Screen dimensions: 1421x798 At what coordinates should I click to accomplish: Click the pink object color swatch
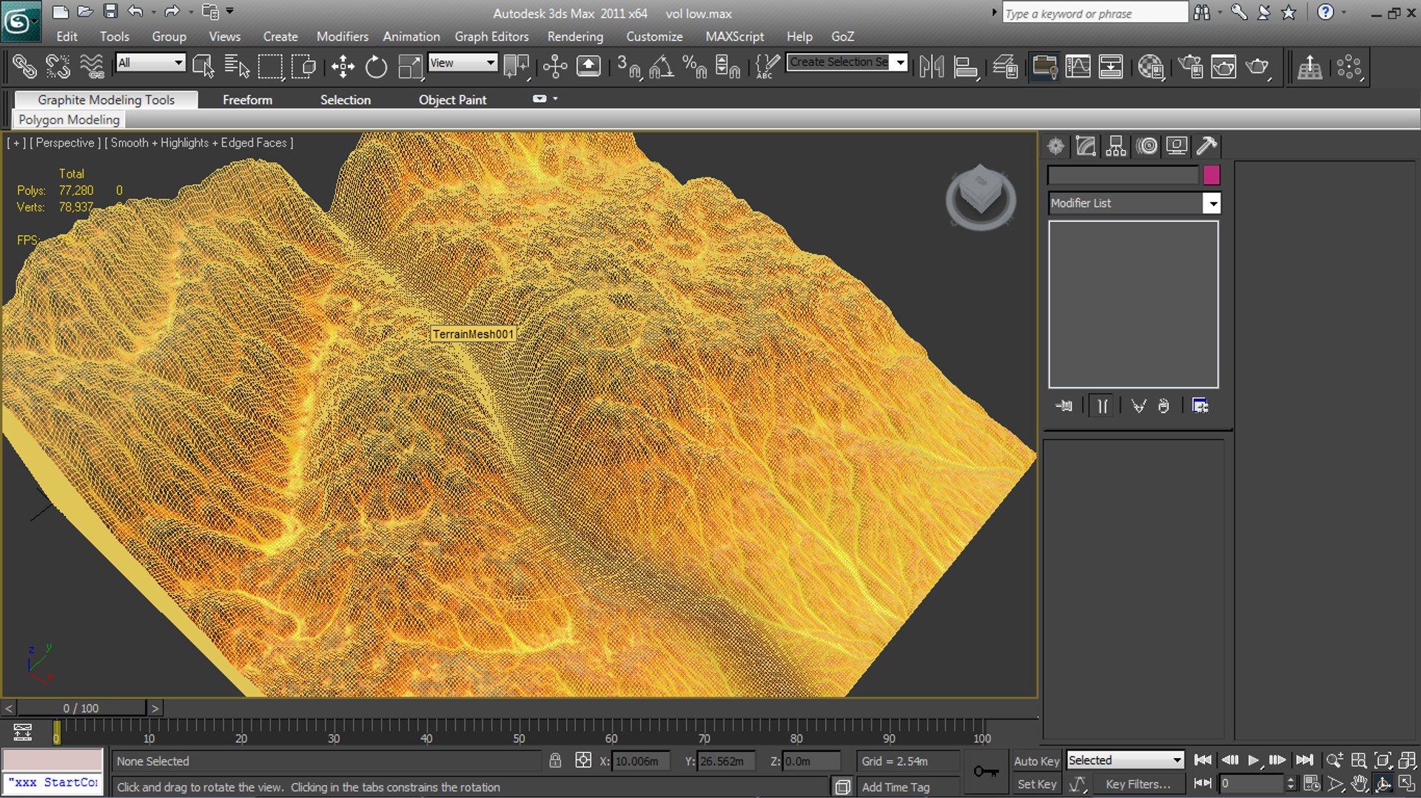(1211, 175)
